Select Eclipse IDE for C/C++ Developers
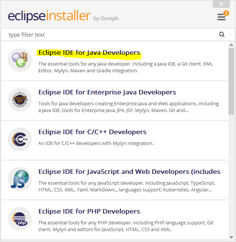236x242 pixels. pos(115,140)
